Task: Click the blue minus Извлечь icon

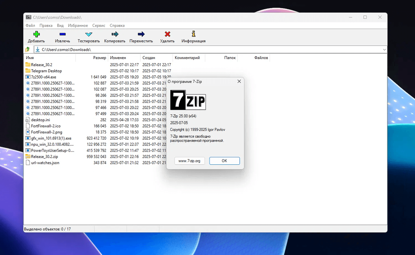Action: click(x=63, y=34)
